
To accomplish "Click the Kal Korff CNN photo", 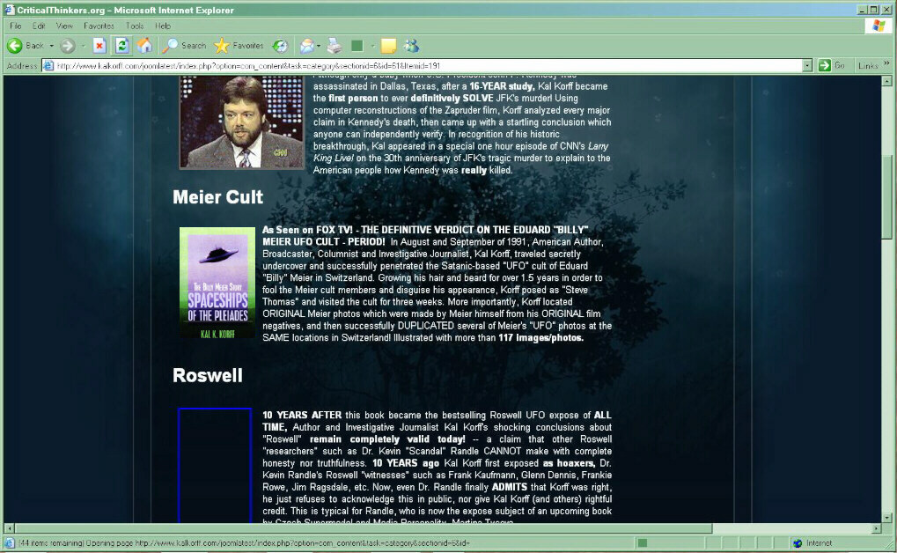I will (241, 122).
